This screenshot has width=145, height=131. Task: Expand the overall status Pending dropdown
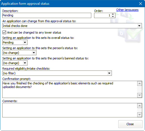point(25,42)
